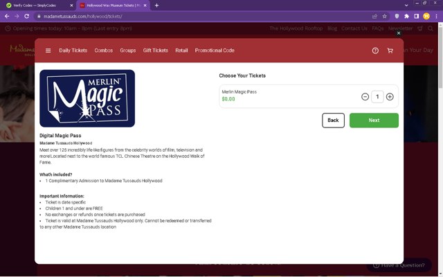The image size is (443, 277).
Task: Open the FAQs link
Action: [378, 28]
